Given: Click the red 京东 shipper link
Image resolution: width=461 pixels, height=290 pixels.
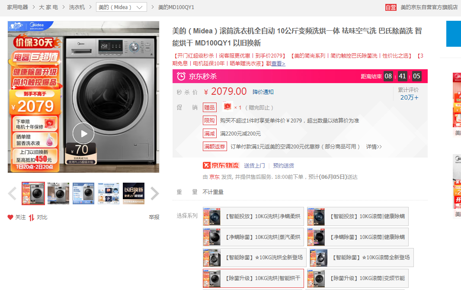Looking at the screenshot, I should click(214, 177).
